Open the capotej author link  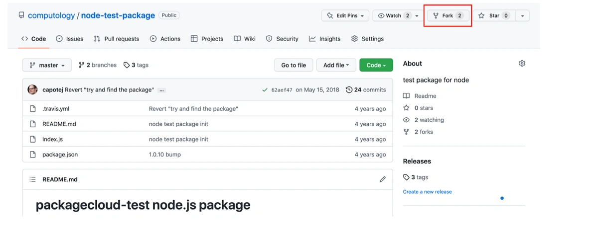pos(52,90)
